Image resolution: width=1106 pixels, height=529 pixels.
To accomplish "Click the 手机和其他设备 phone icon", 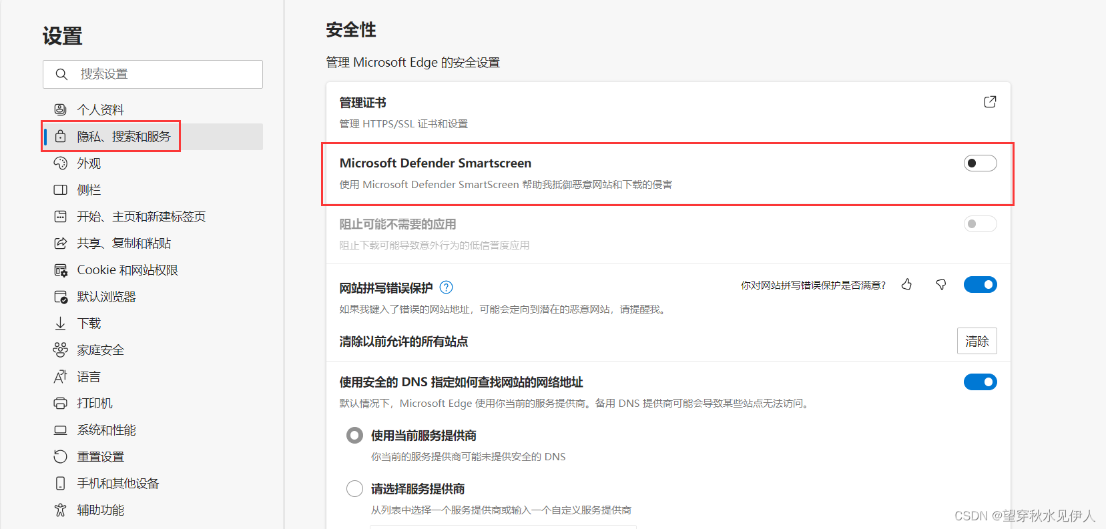I will 60,483.
